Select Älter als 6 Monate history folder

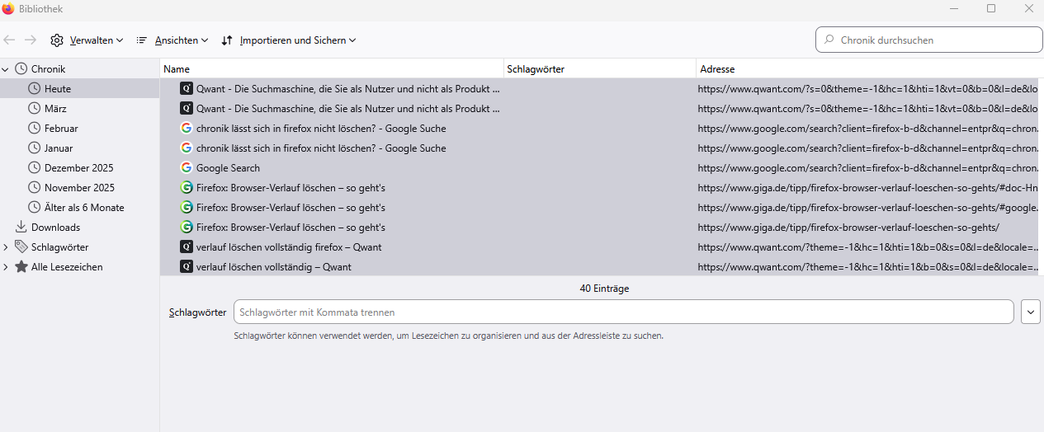[x=84, y=208]
